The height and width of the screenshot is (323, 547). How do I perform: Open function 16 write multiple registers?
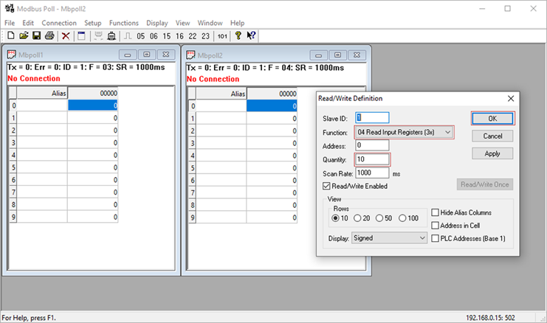[179, 36]
